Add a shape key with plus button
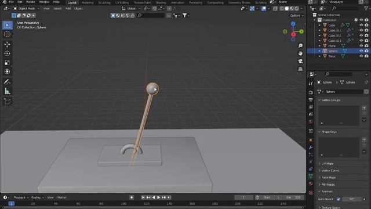 click(364, 139)
